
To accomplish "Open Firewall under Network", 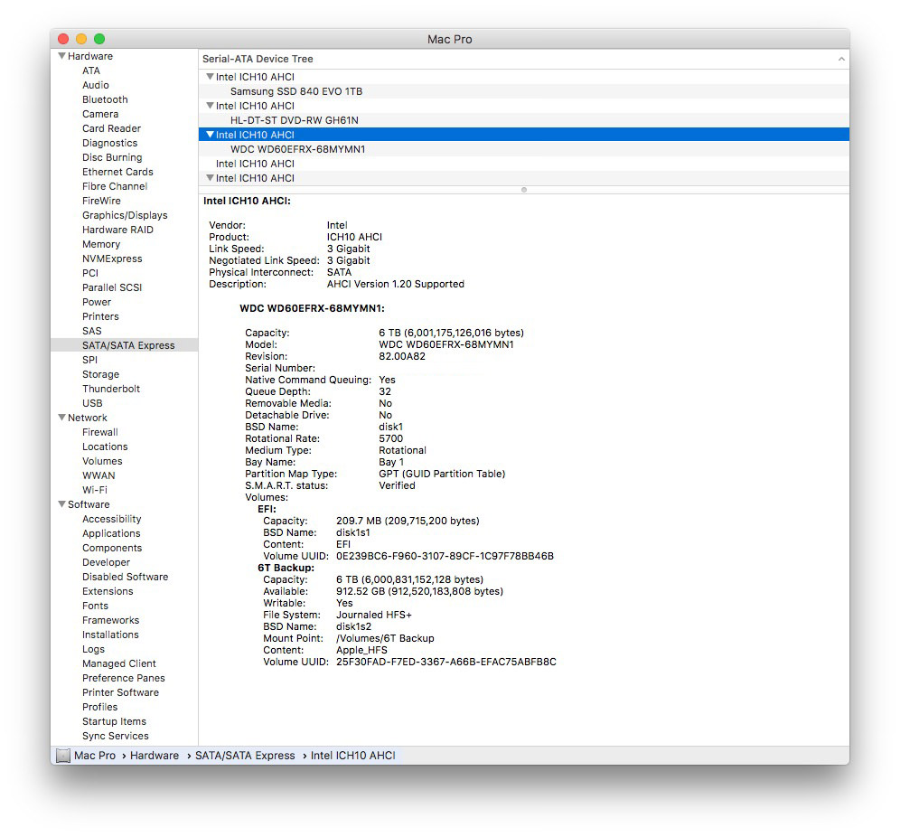I will tap(100, 432).
